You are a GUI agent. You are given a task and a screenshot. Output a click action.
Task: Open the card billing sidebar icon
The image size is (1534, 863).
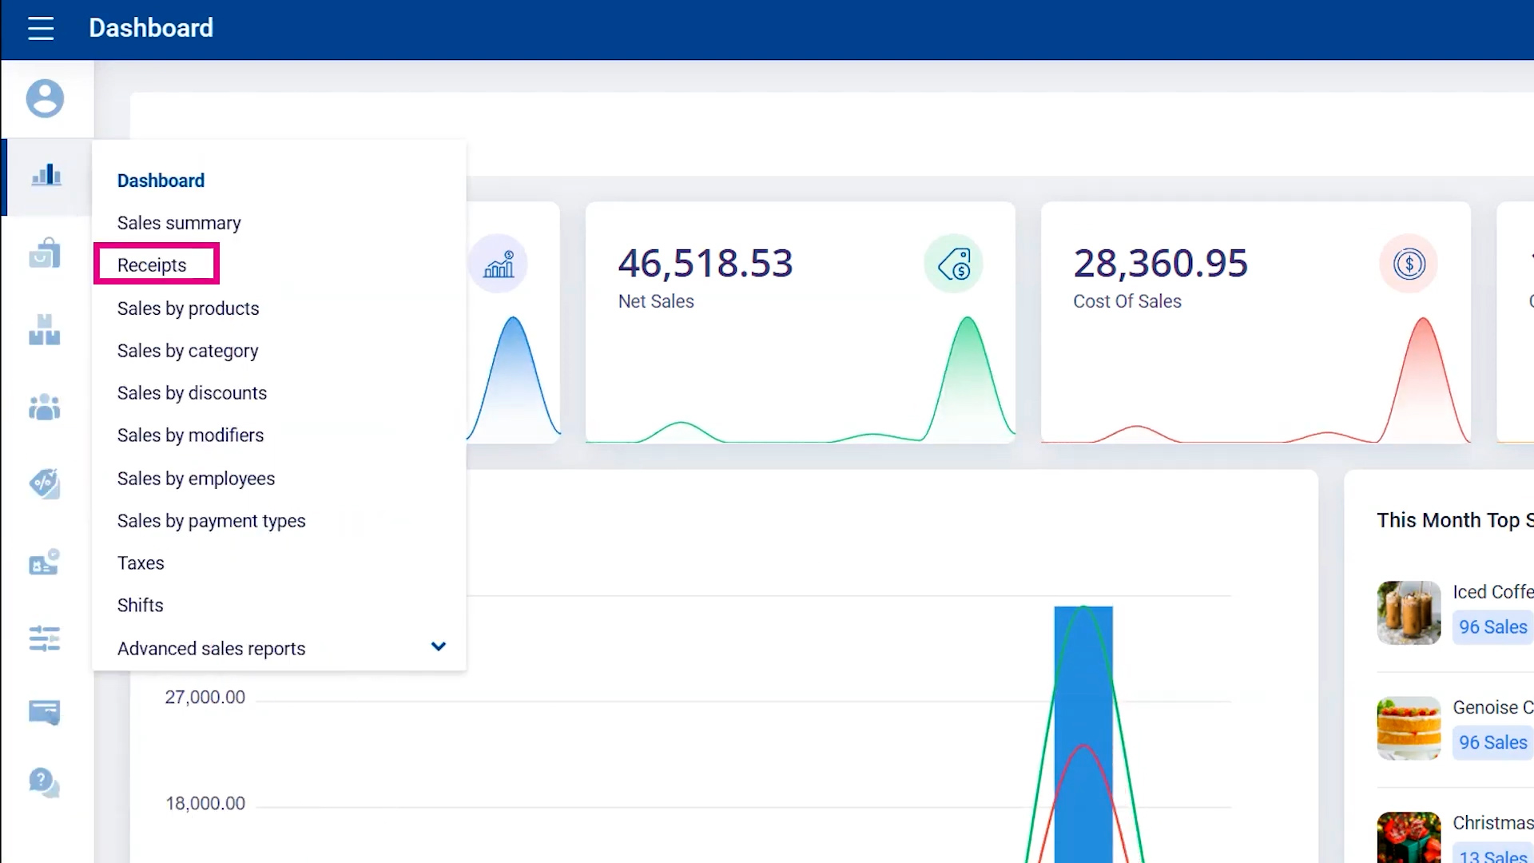click(x=45, y=711)
